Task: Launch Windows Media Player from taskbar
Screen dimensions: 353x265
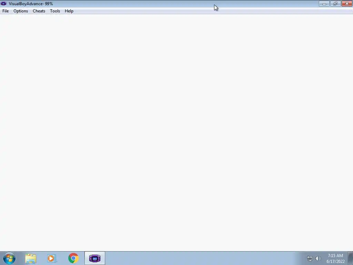Action: [x=52, y=258]
